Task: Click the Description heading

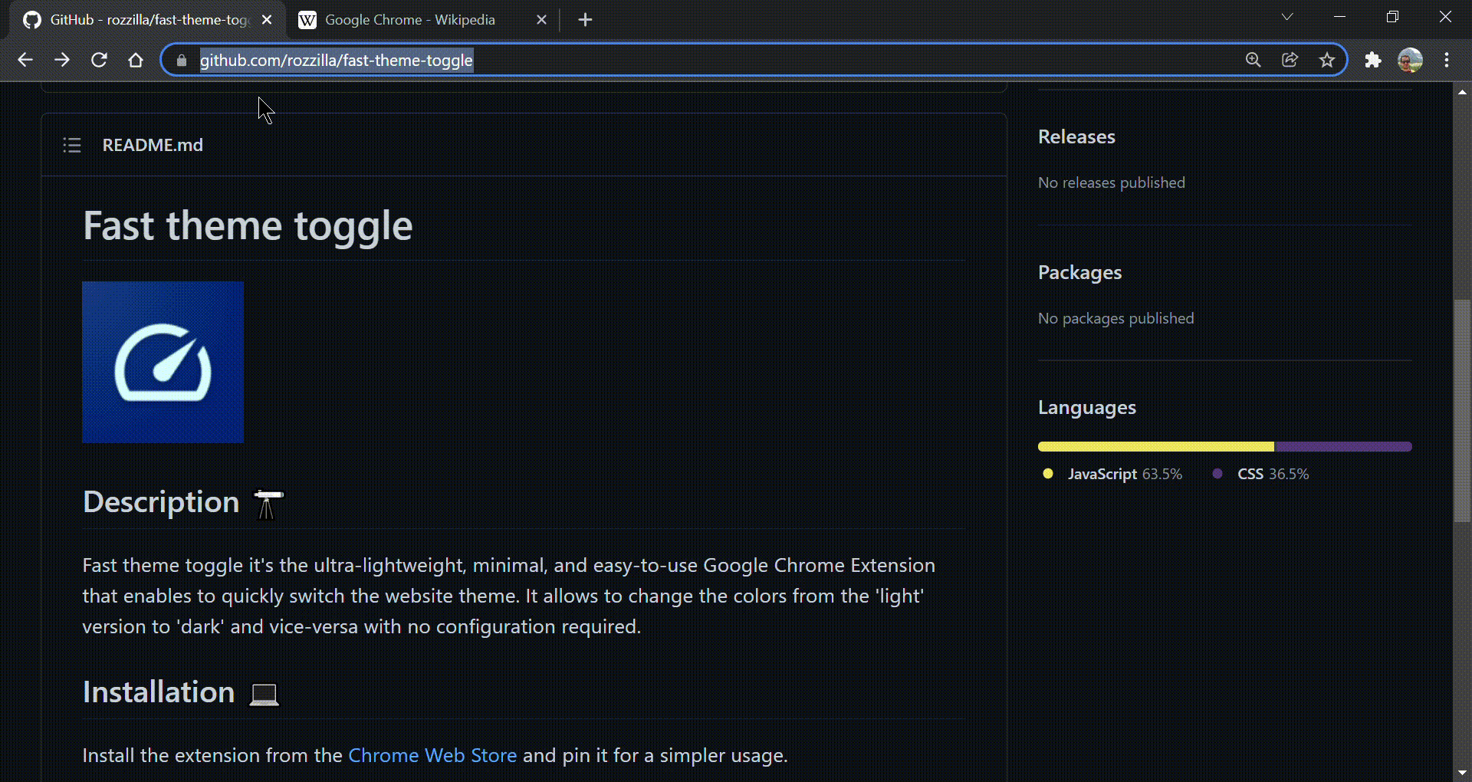Action: point(161,501)
